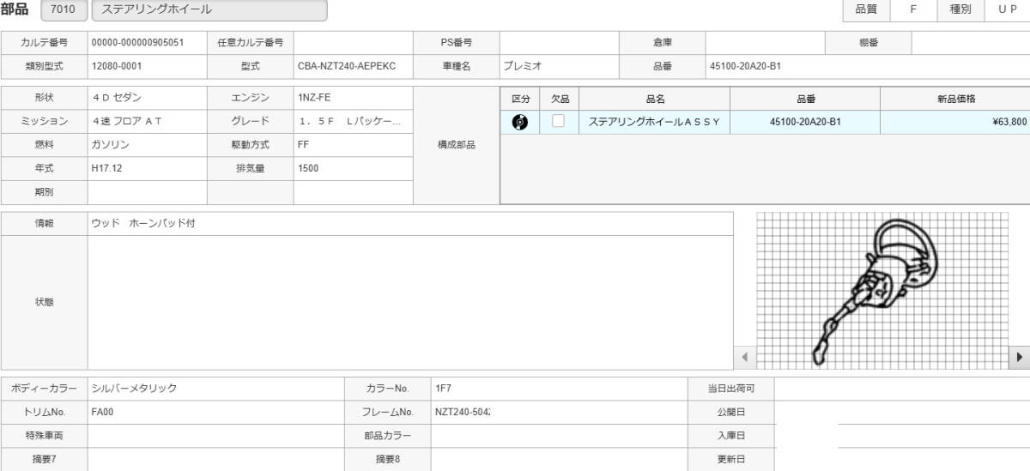
Task: Click グレード value 1.5F Lパッケー
Action: tap(354, 122)
